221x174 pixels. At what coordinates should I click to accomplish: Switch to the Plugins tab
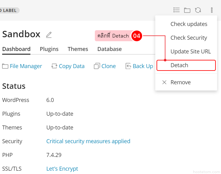coord(49,49)
